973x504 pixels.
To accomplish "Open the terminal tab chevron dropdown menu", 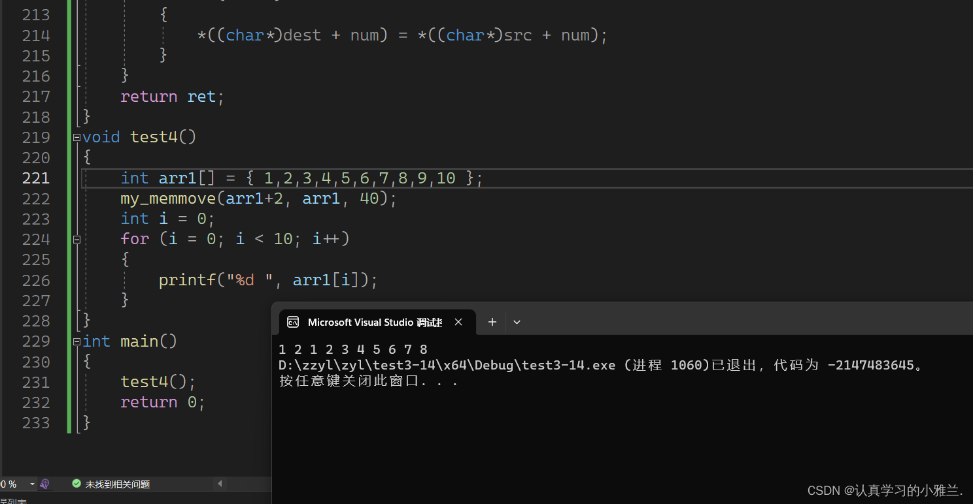I will (517, 322).
